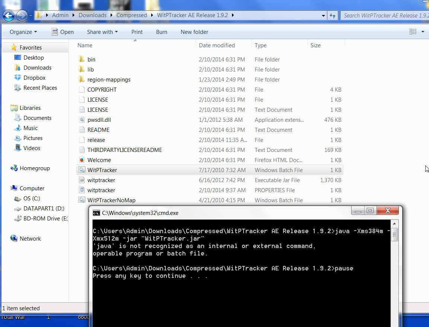Viewport: 429px width, 327px height.
Task: Open Videos library
Action: (x=32, y=148)
